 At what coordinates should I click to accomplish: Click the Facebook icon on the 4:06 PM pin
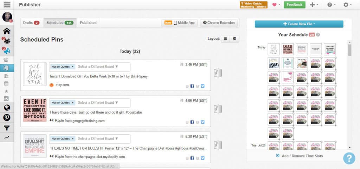pyautogui.click(x=192, y=122)
